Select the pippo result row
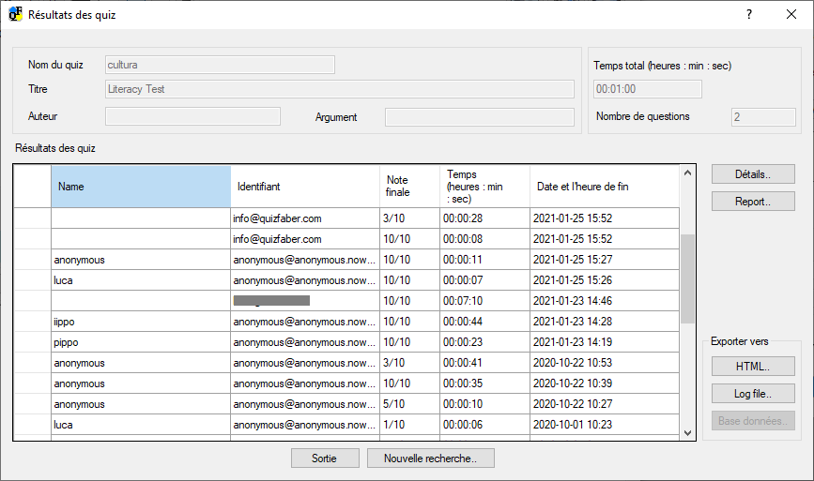This screenshot has width=814, height=481. tap(141, 342)
